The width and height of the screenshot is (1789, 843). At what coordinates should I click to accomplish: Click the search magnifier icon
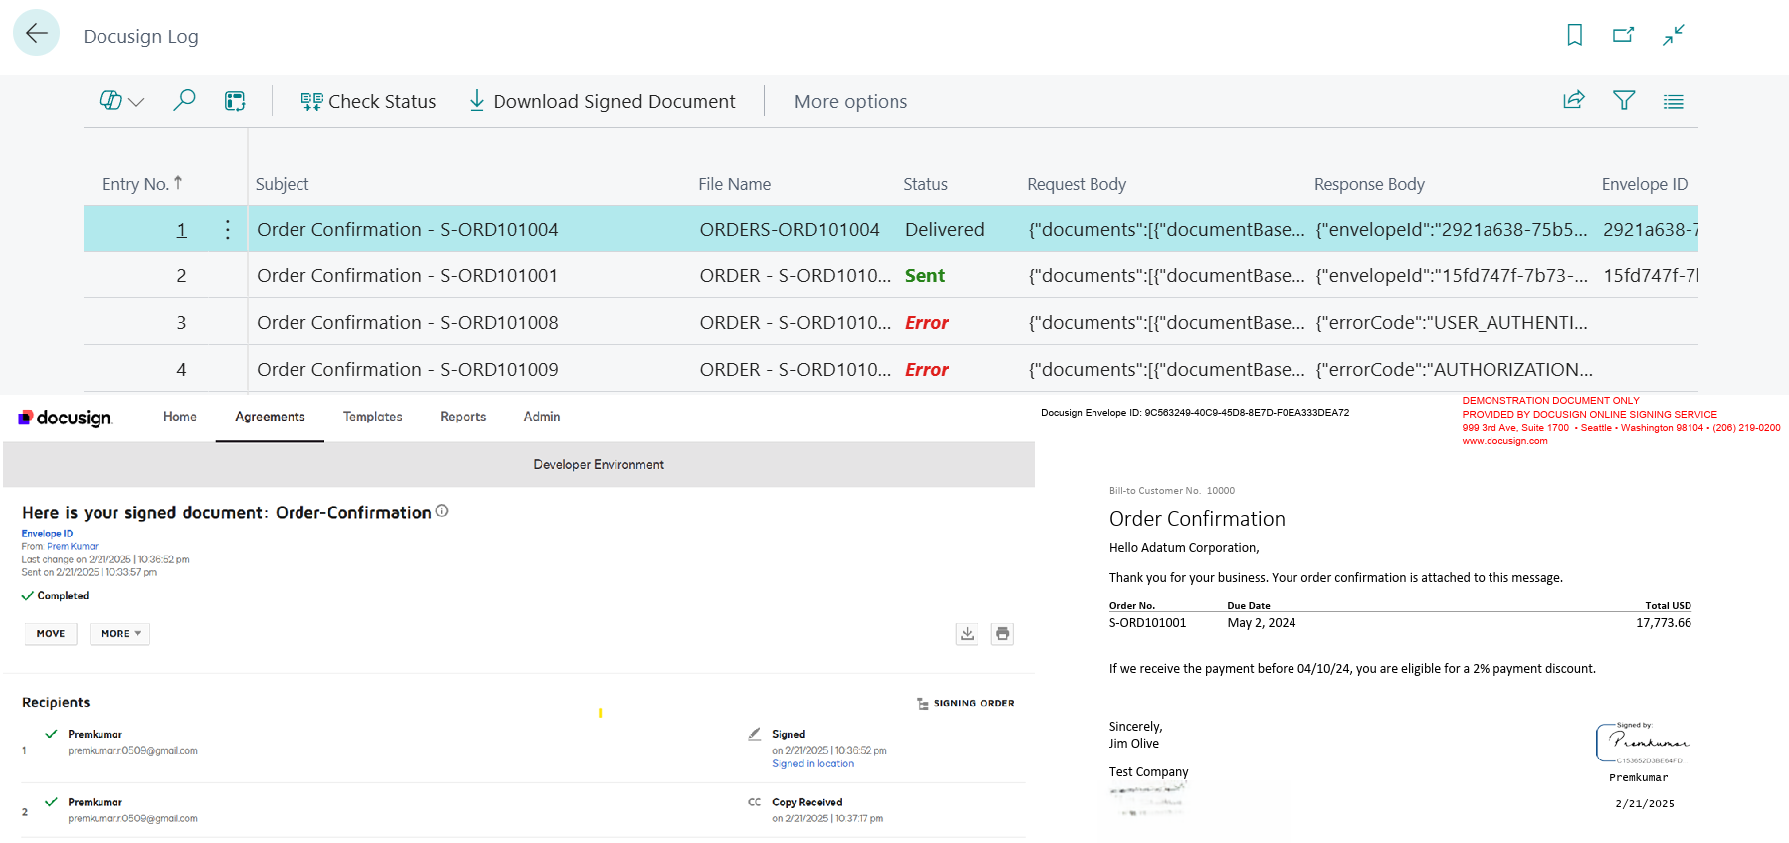coord(184,100)
